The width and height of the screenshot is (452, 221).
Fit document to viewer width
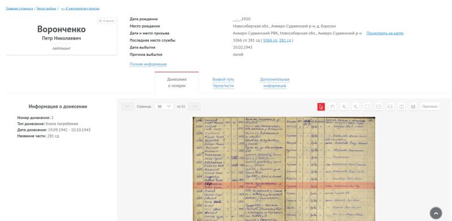(x=390, y=107)
